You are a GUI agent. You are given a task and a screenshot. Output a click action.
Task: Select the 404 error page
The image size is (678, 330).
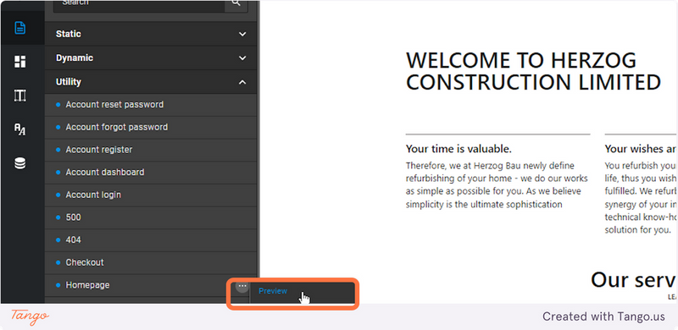point(151,239)
